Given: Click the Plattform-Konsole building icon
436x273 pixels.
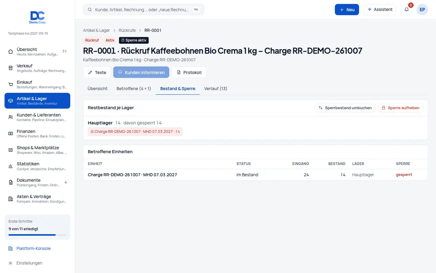Looking at the screenshot, I should pos(11,248).
